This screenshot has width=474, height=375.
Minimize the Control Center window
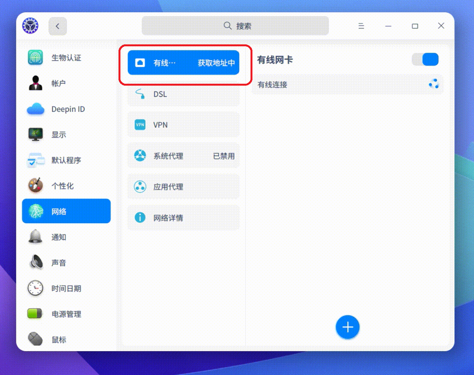tap(388, 26)
